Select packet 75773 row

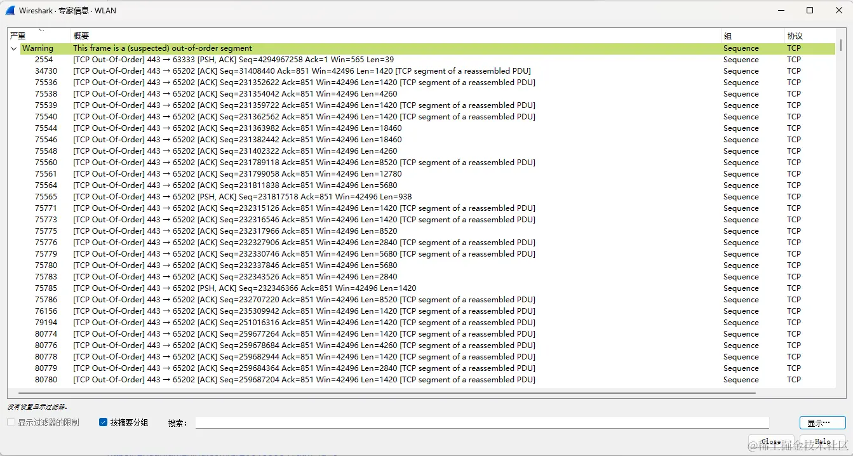coord(421,220)
